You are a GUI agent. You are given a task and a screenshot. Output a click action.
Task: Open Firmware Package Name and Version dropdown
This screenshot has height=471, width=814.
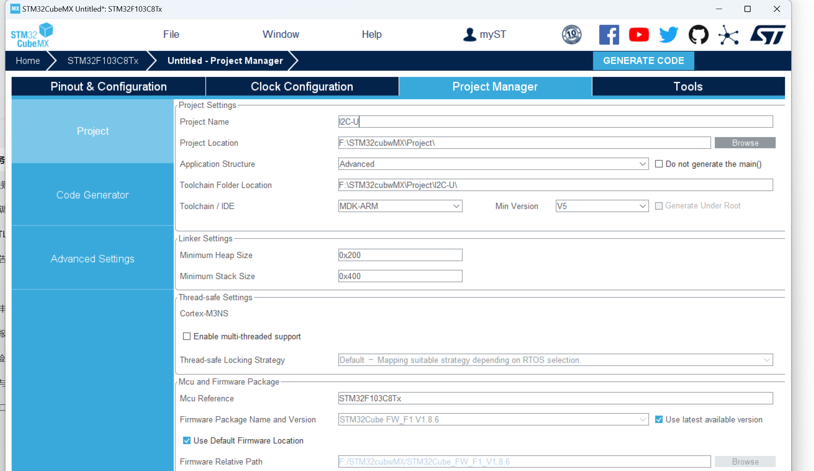493,420
